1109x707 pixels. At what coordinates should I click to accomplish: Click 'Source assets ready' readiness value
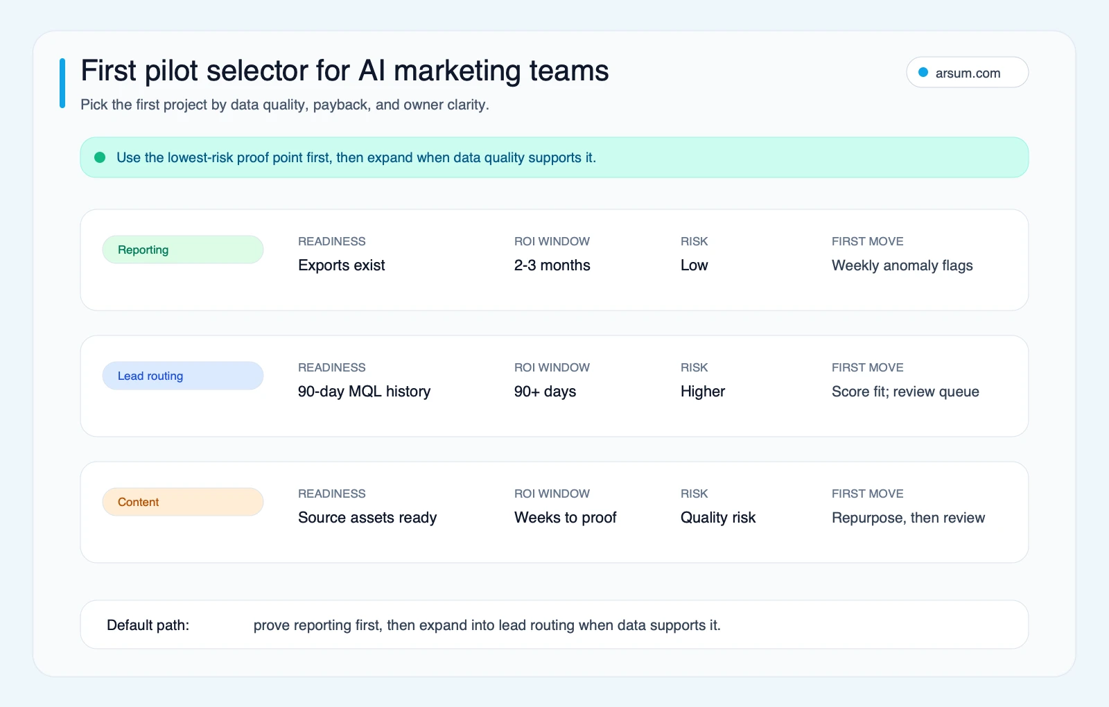(367, 518)
